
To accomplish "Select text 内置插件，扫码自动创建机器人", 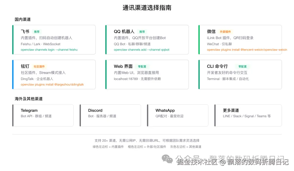I will 47,38.
